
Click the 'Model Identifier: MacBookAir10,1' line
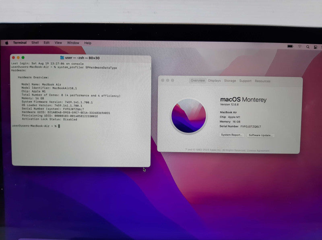[49, 88]
